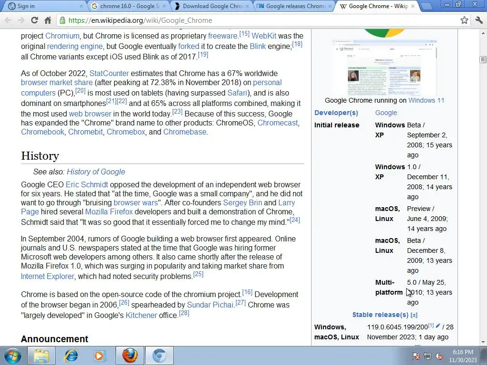
Task: Follow the History of Google link
Action: coord(96,172)
